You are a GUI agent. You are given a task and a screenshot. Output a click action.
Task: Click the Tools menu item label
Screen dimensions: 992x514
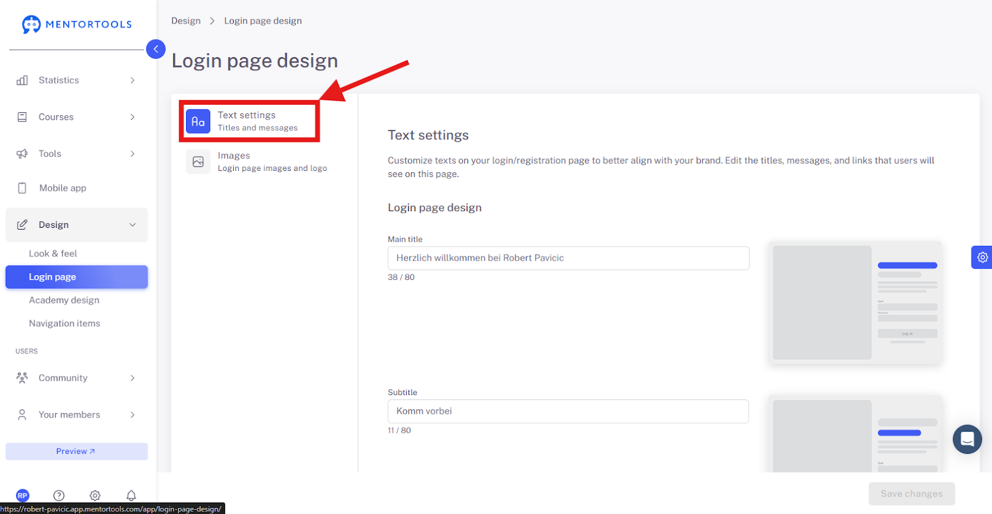(50, 154)
